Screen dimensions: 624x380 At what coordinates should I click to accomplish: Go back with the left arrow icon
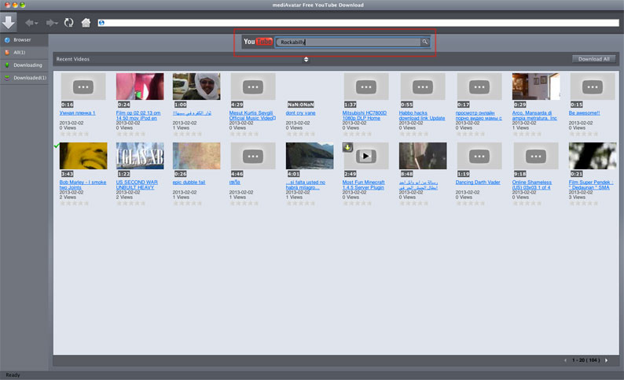31,23
